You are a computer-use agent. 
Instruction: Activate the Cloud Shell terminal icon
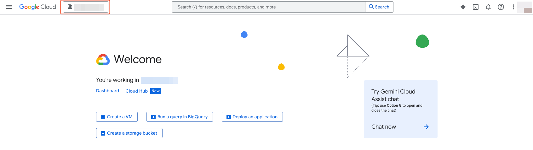pyautogui.click(x=476, y=7)
